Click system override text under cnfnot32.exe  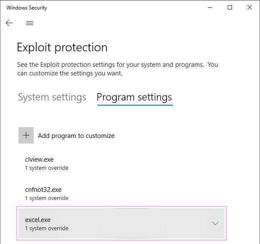tap(47, 198)
